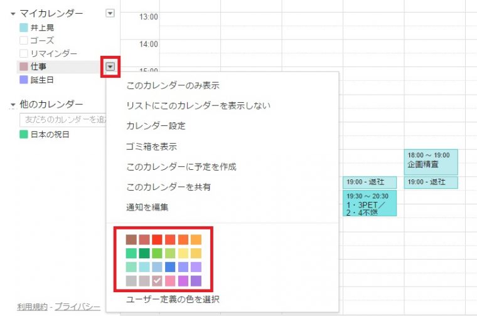Pick the bright lime green swatch
The image size is (477, 316).
[158, 253]
